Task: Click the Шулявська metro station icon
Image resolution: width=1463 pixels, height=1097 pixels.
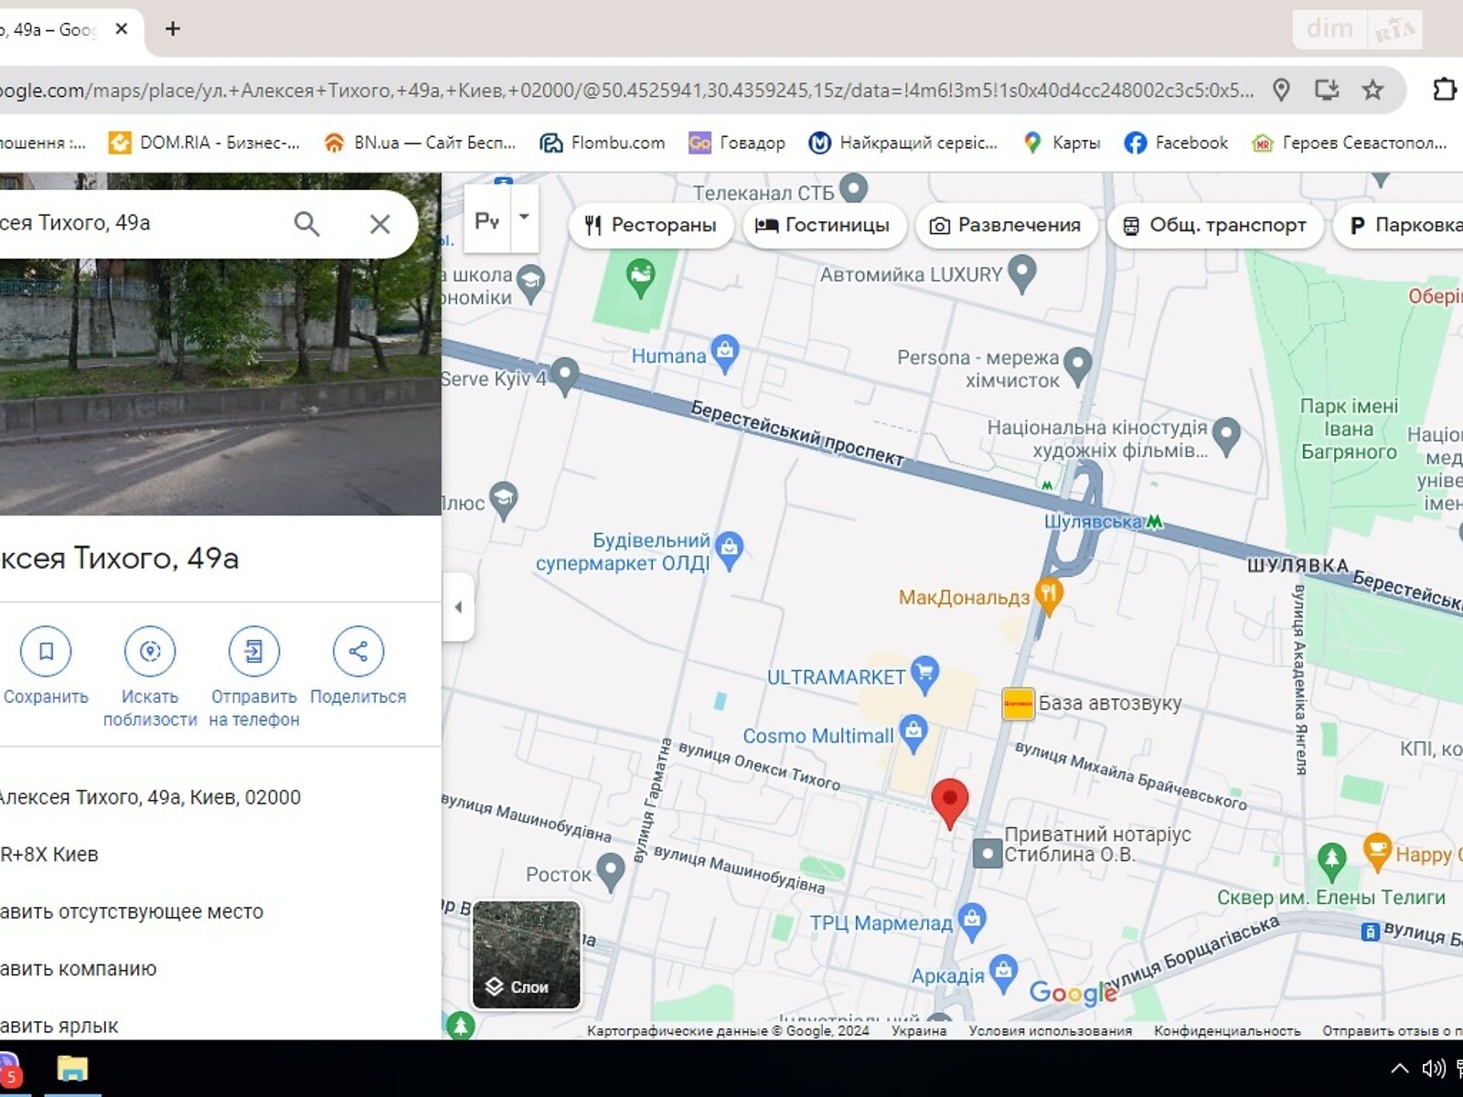Action: (x=1155, y=521)
